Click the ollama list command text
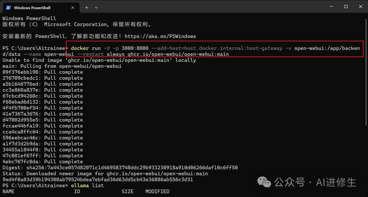 coord(87,185)
